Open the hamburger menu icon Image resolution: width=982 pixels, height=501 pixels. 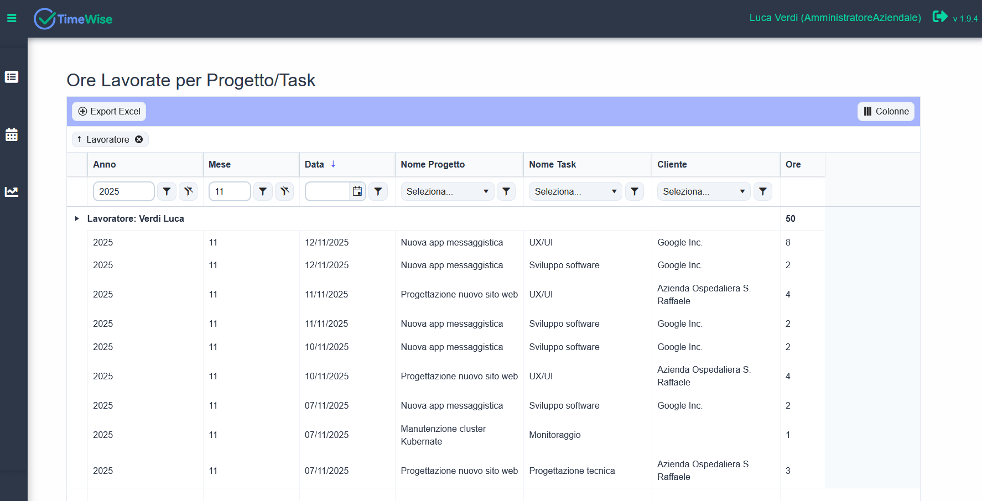[x=12, y=18]
